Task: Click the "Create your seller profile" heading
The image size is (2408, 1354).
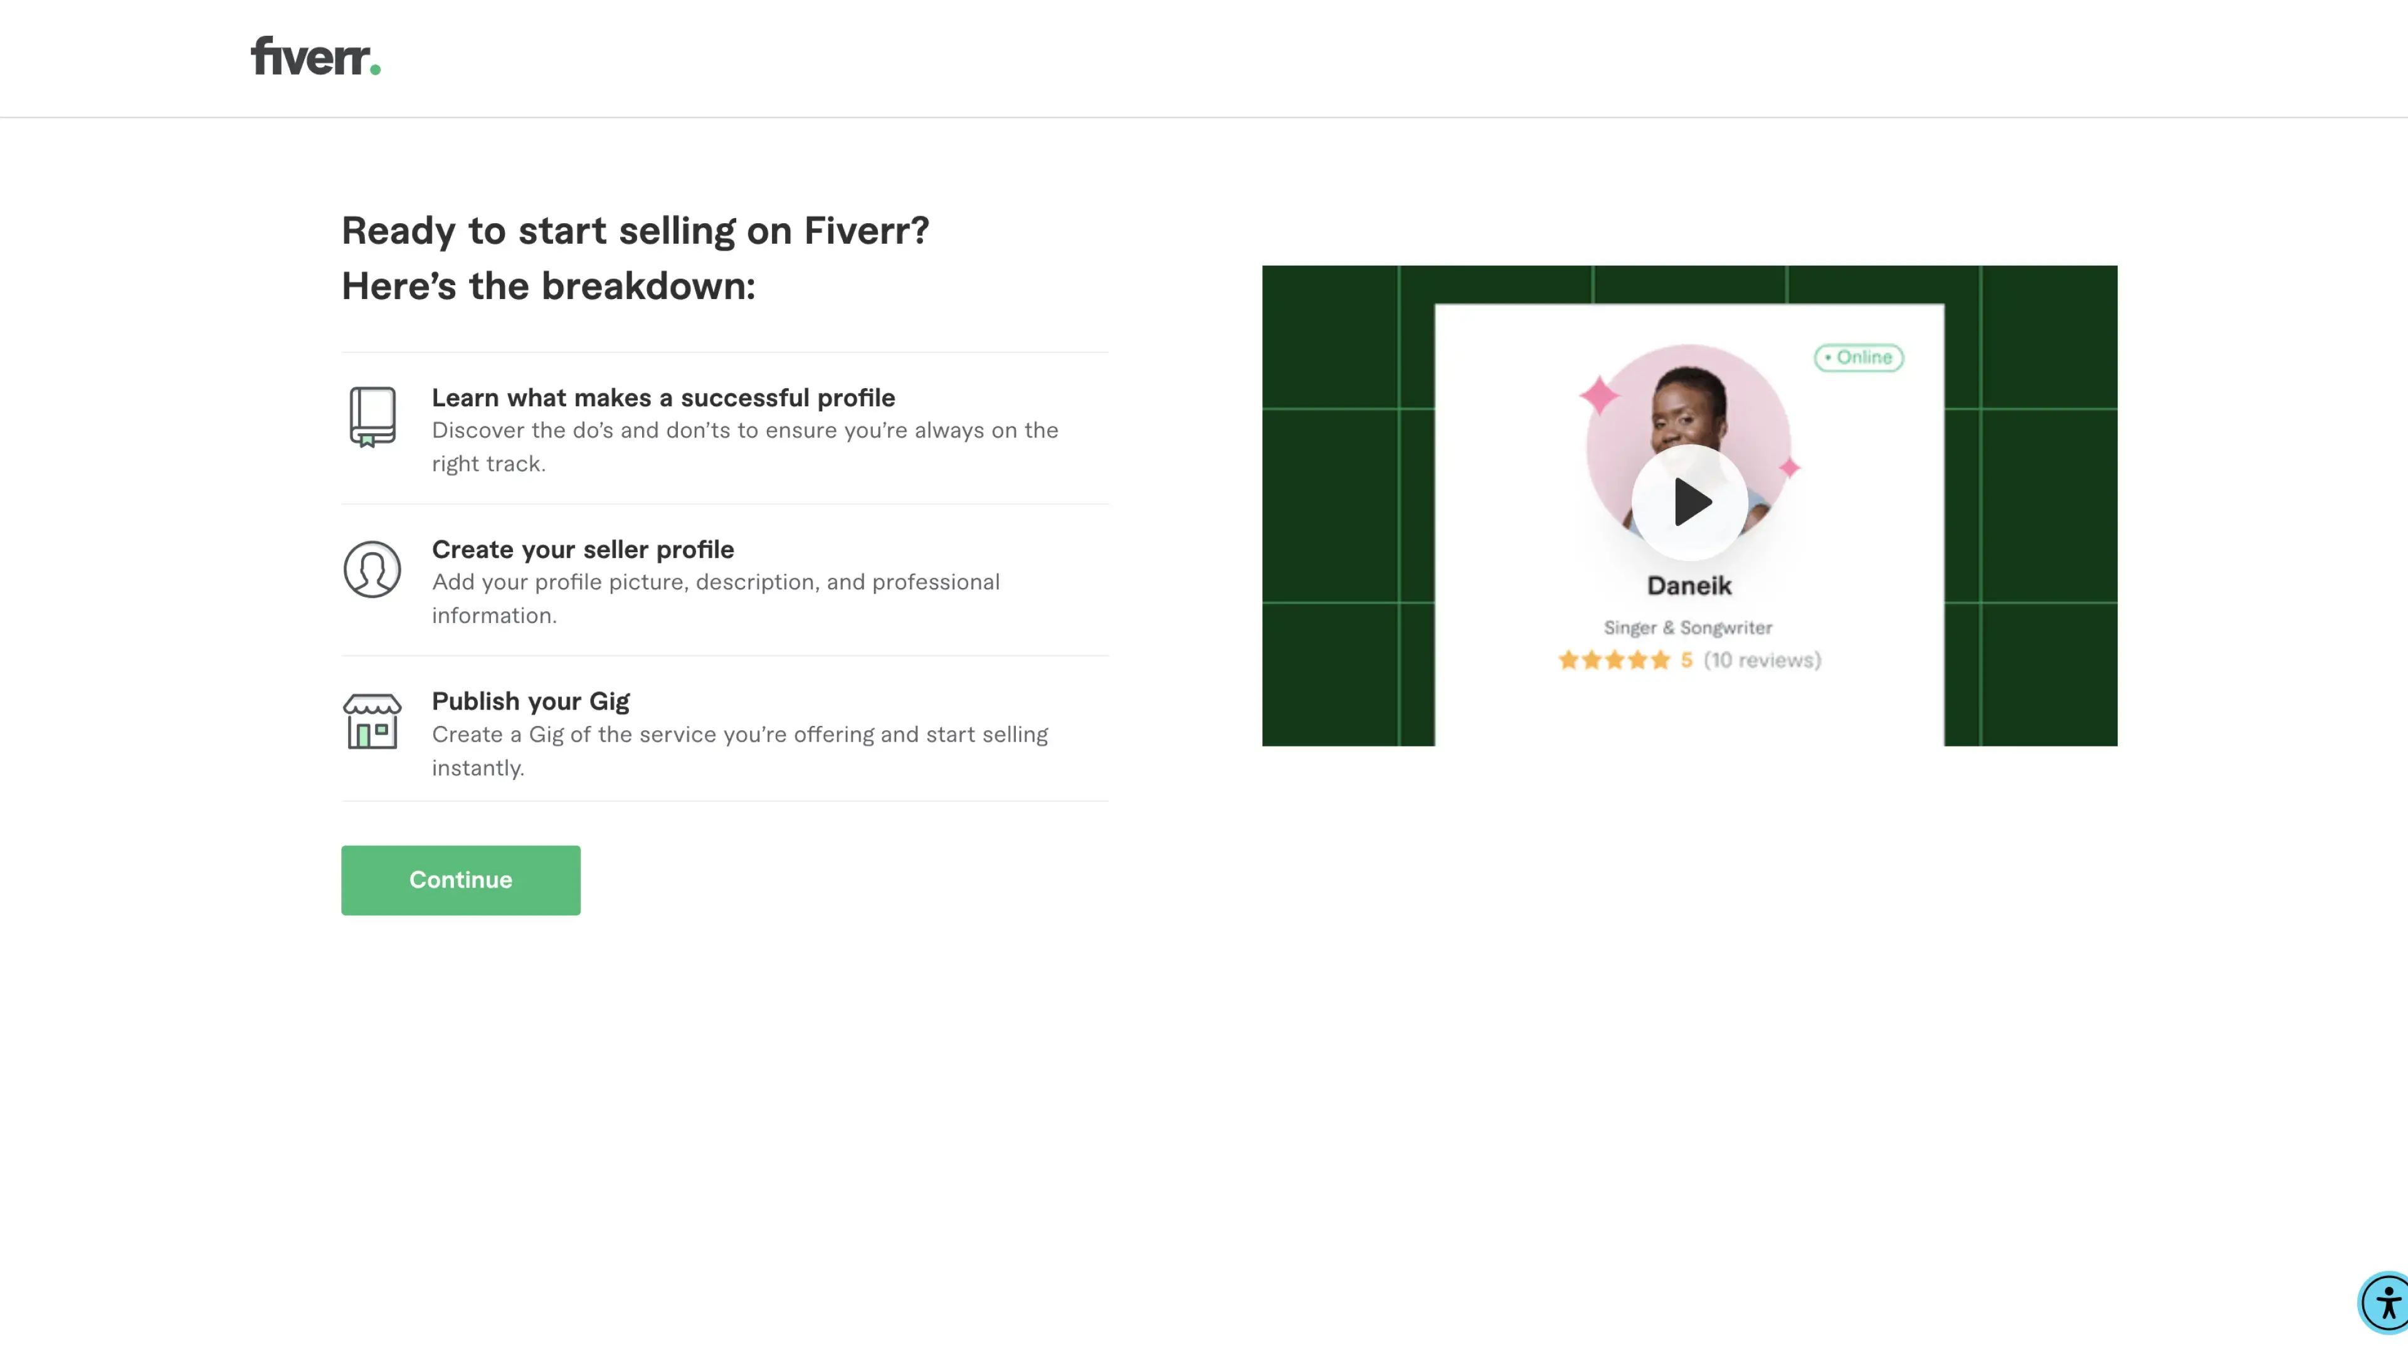Action: point(583,550)
